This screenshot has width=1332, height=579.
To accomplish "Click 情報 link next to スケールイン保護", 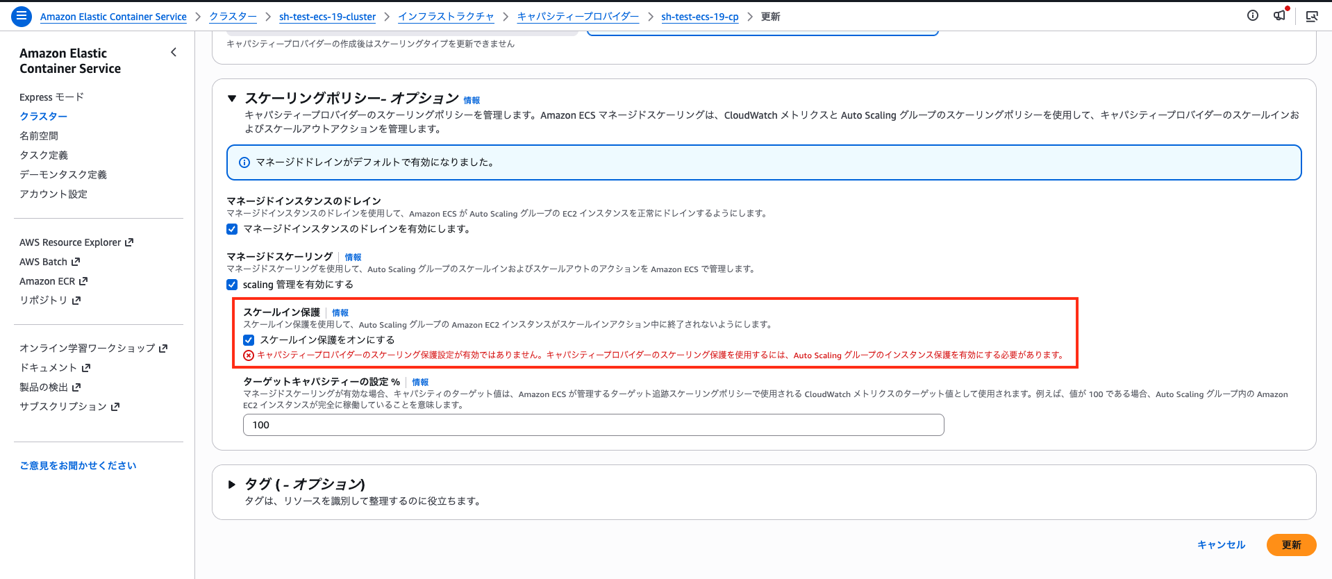I will pyautogui.click(x=340, y=313).
